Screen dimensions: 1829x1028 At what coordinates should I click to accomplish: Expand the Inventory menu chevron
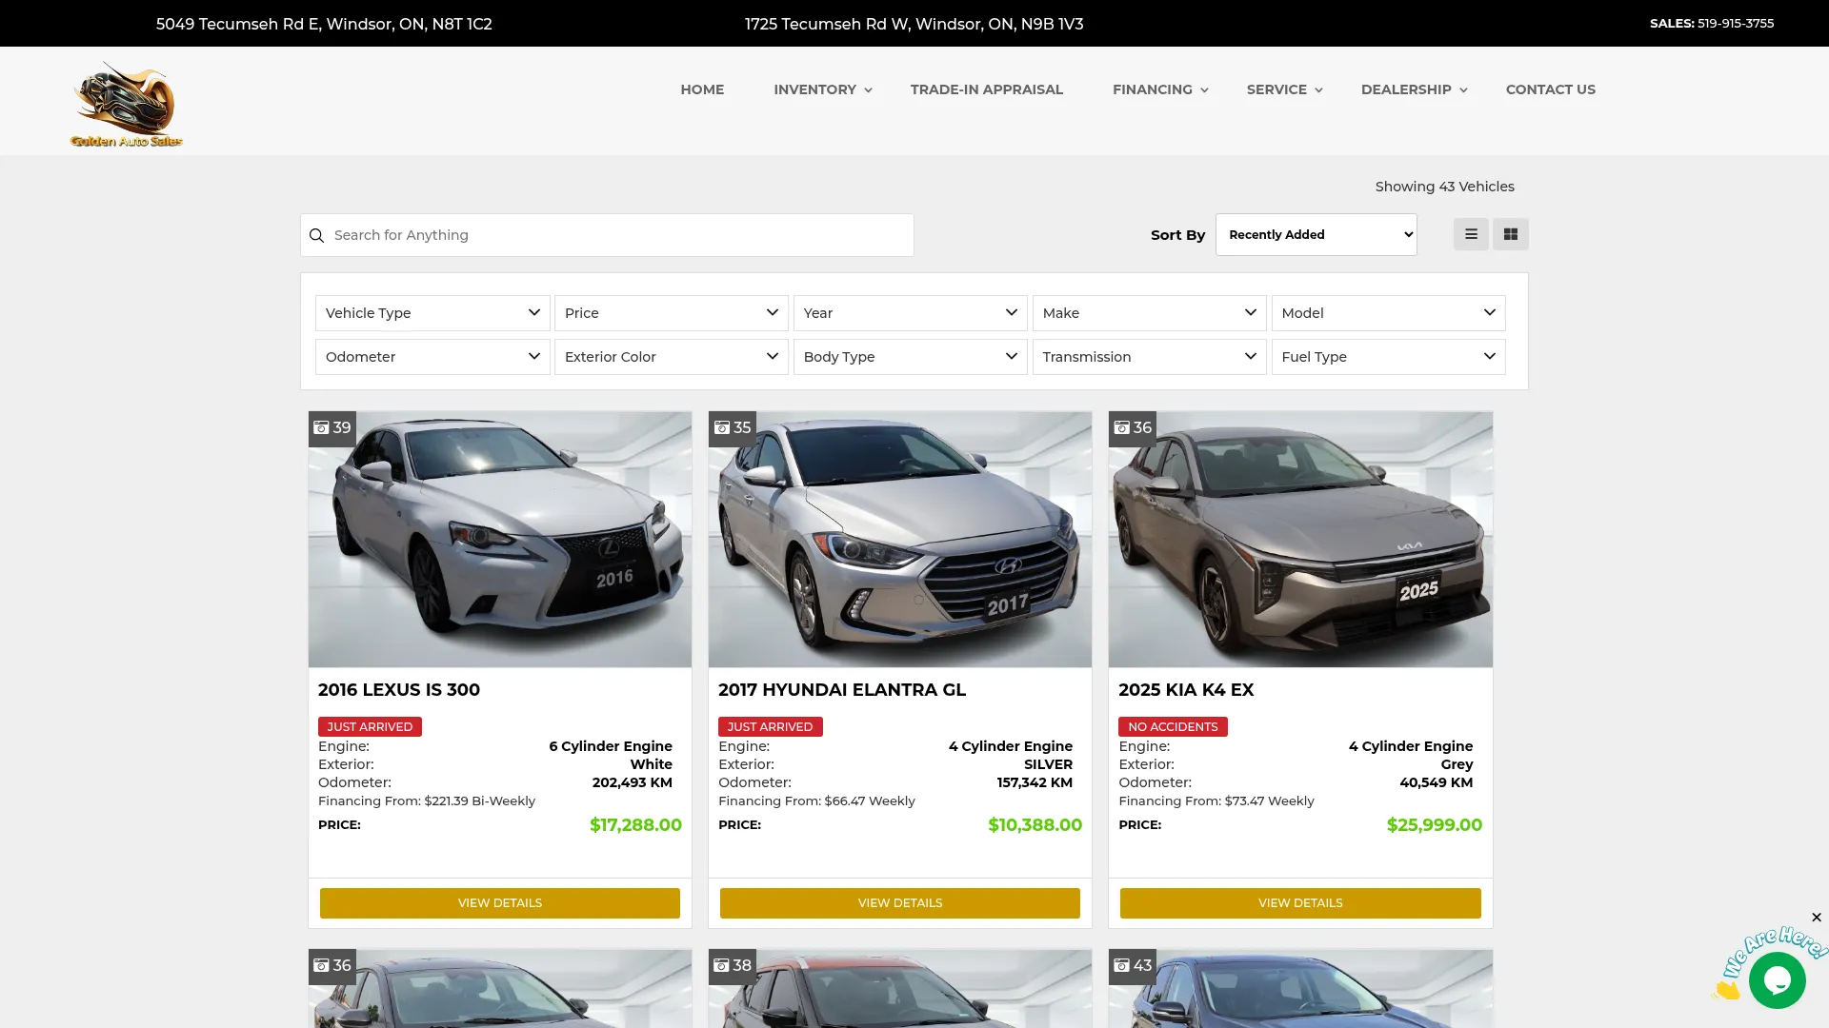click(868, 90)
